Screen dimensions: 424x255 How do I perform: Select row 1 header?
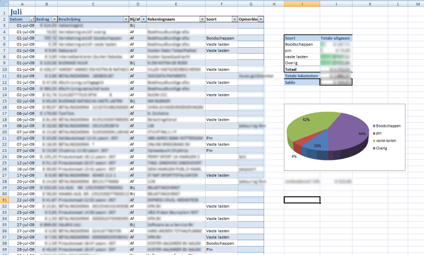4,12
